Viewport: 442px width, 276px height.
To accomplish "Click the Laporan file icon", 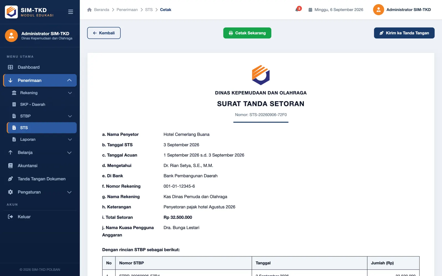I will (14, 139).
